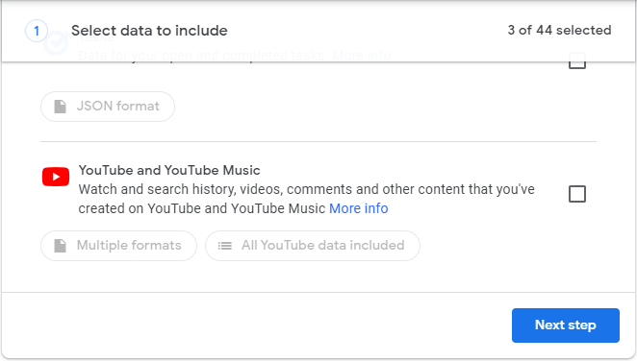Image resolution: width=637 pixels, height=361 pixels.
Task: Click the faded More info link under Tasks
Action: 361,56
